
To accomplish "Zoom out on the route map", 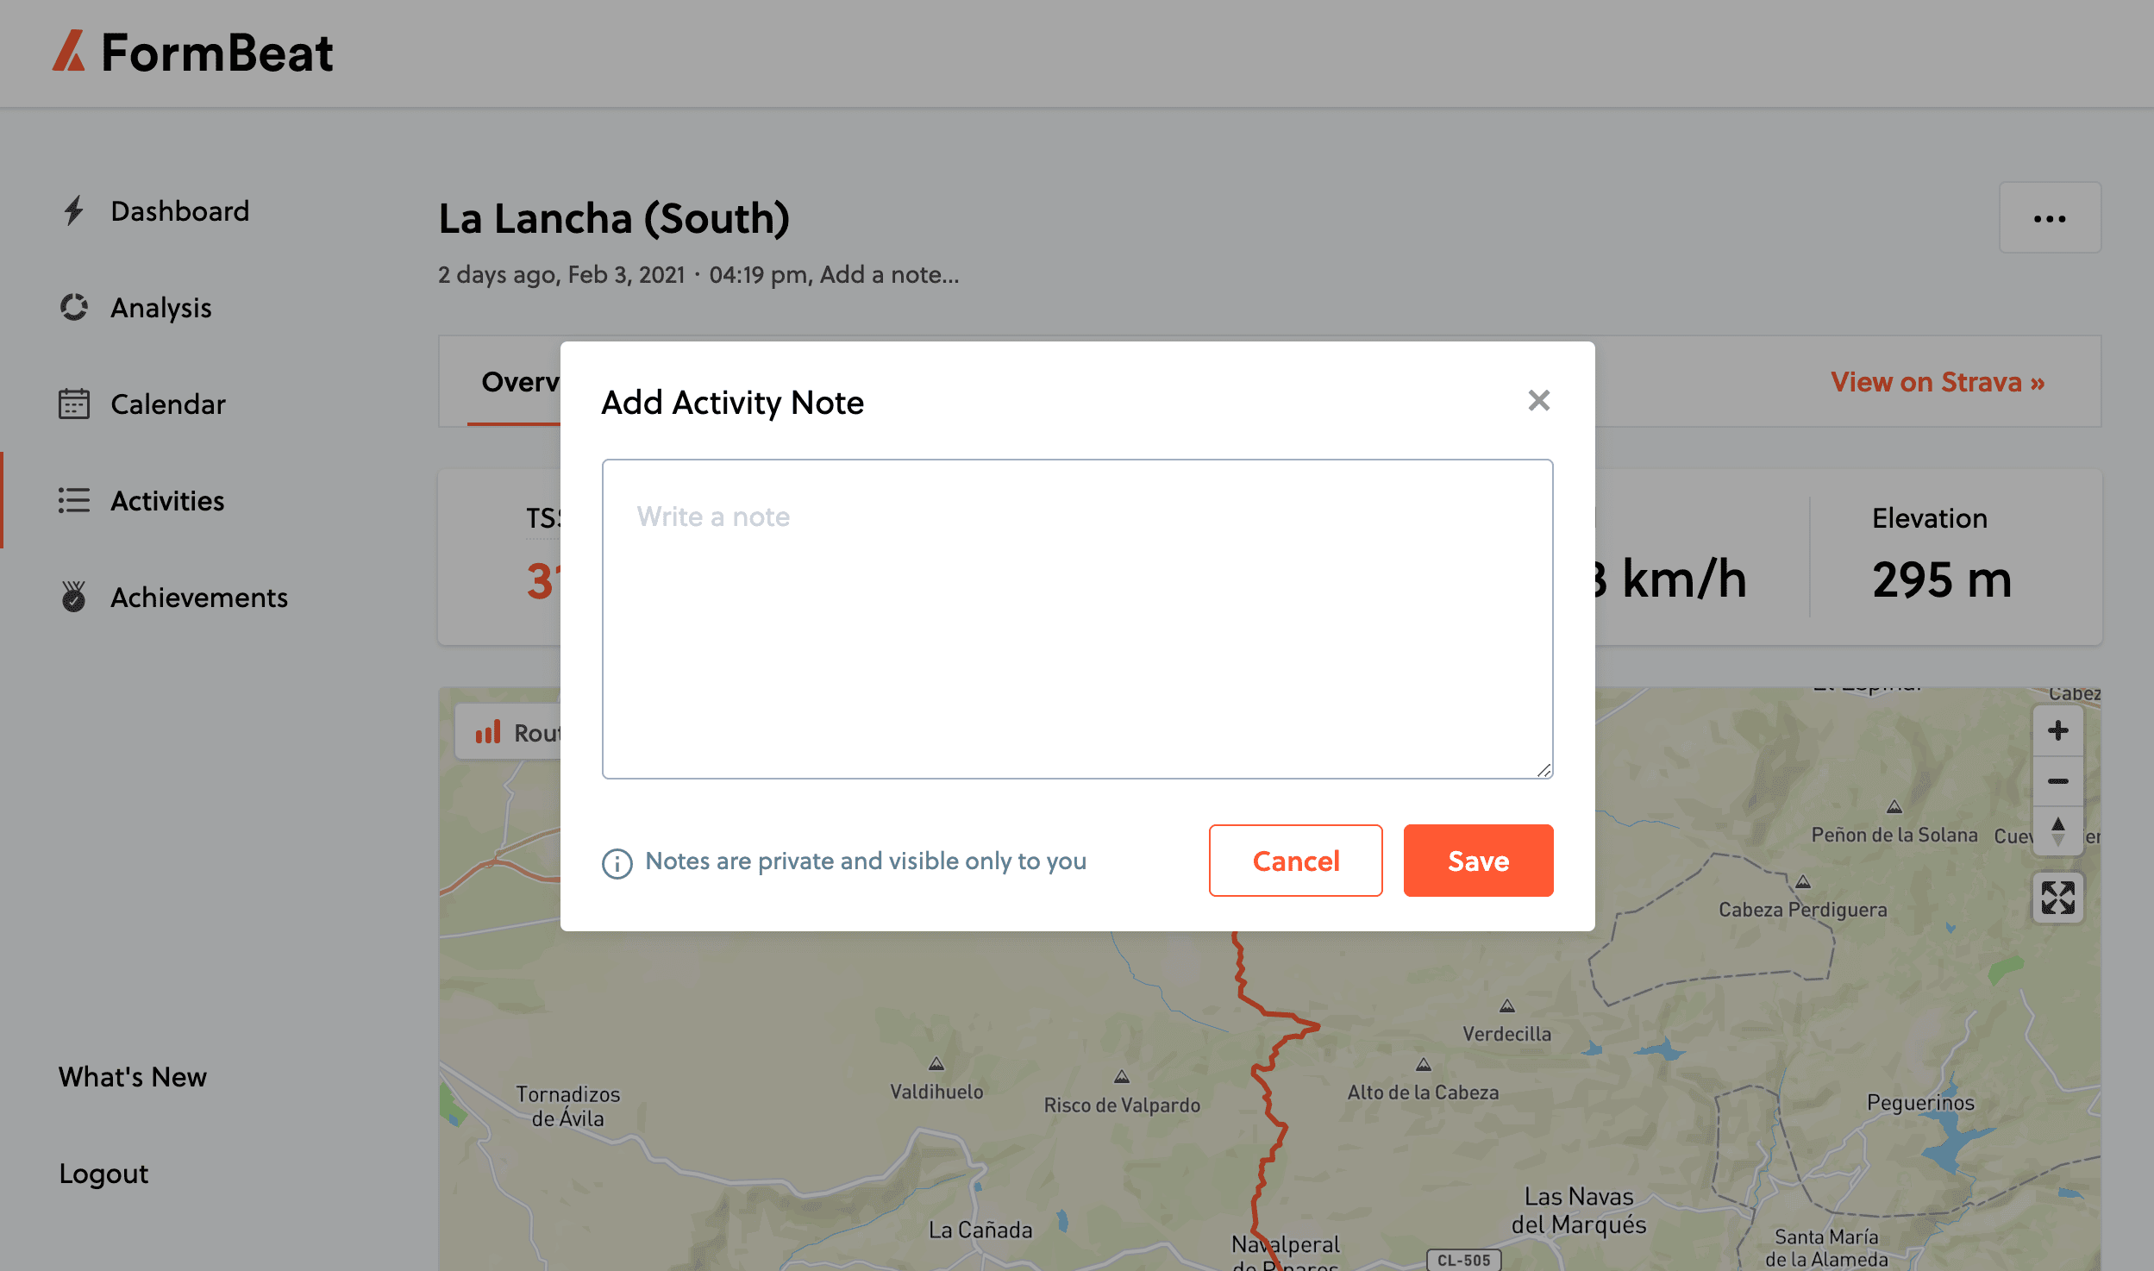I will (2057, 781).
